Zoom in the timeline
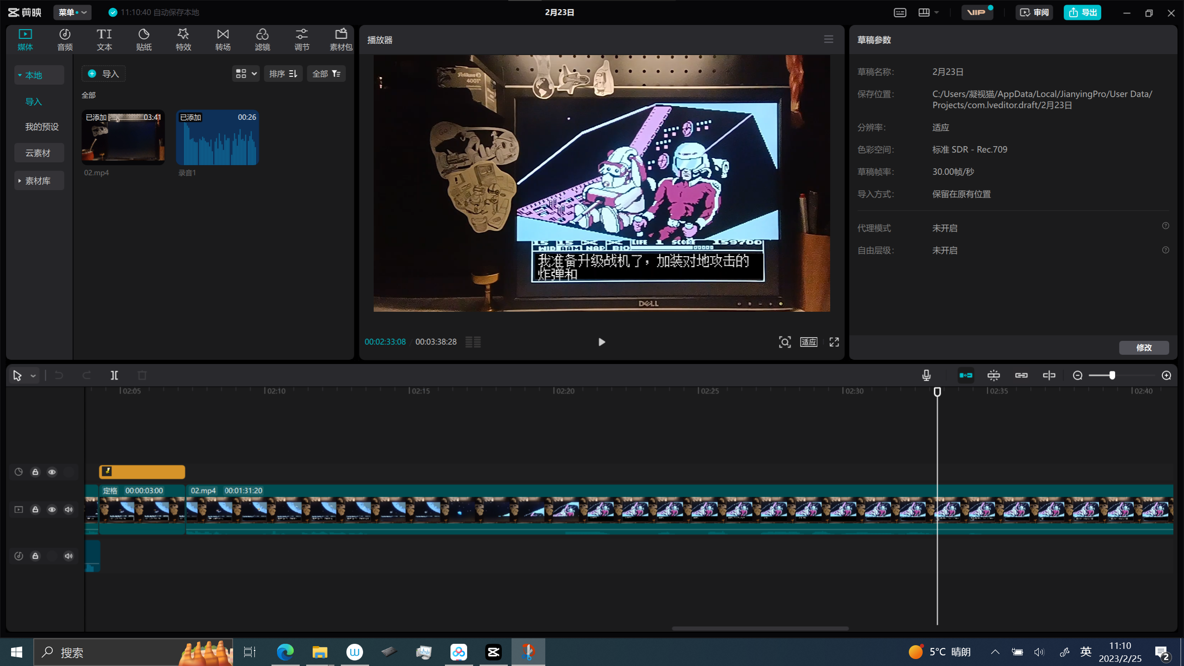1184x666 pixels. tap(1166, 376)
